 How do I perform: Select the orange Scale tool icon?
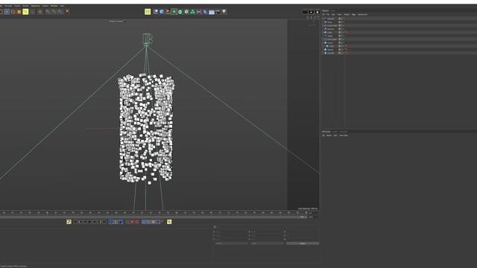coord(19,12)
